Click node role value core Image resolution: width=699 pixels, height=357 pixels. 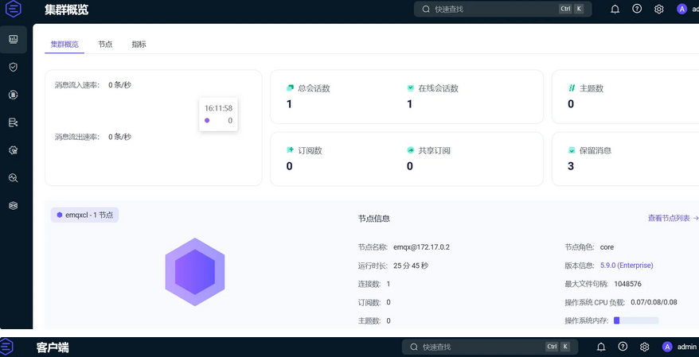pyautogui.click(x=607, y=247)
